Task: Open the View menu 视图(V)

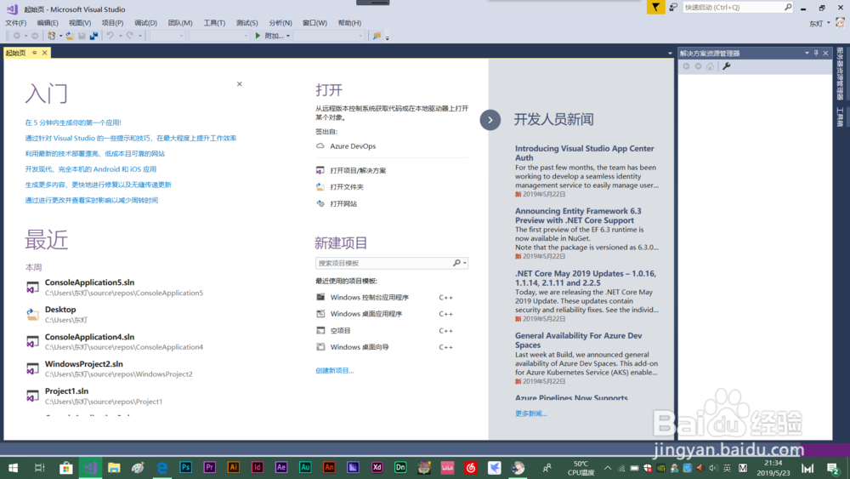Action: pyautogui.click(x=80, y=23)
